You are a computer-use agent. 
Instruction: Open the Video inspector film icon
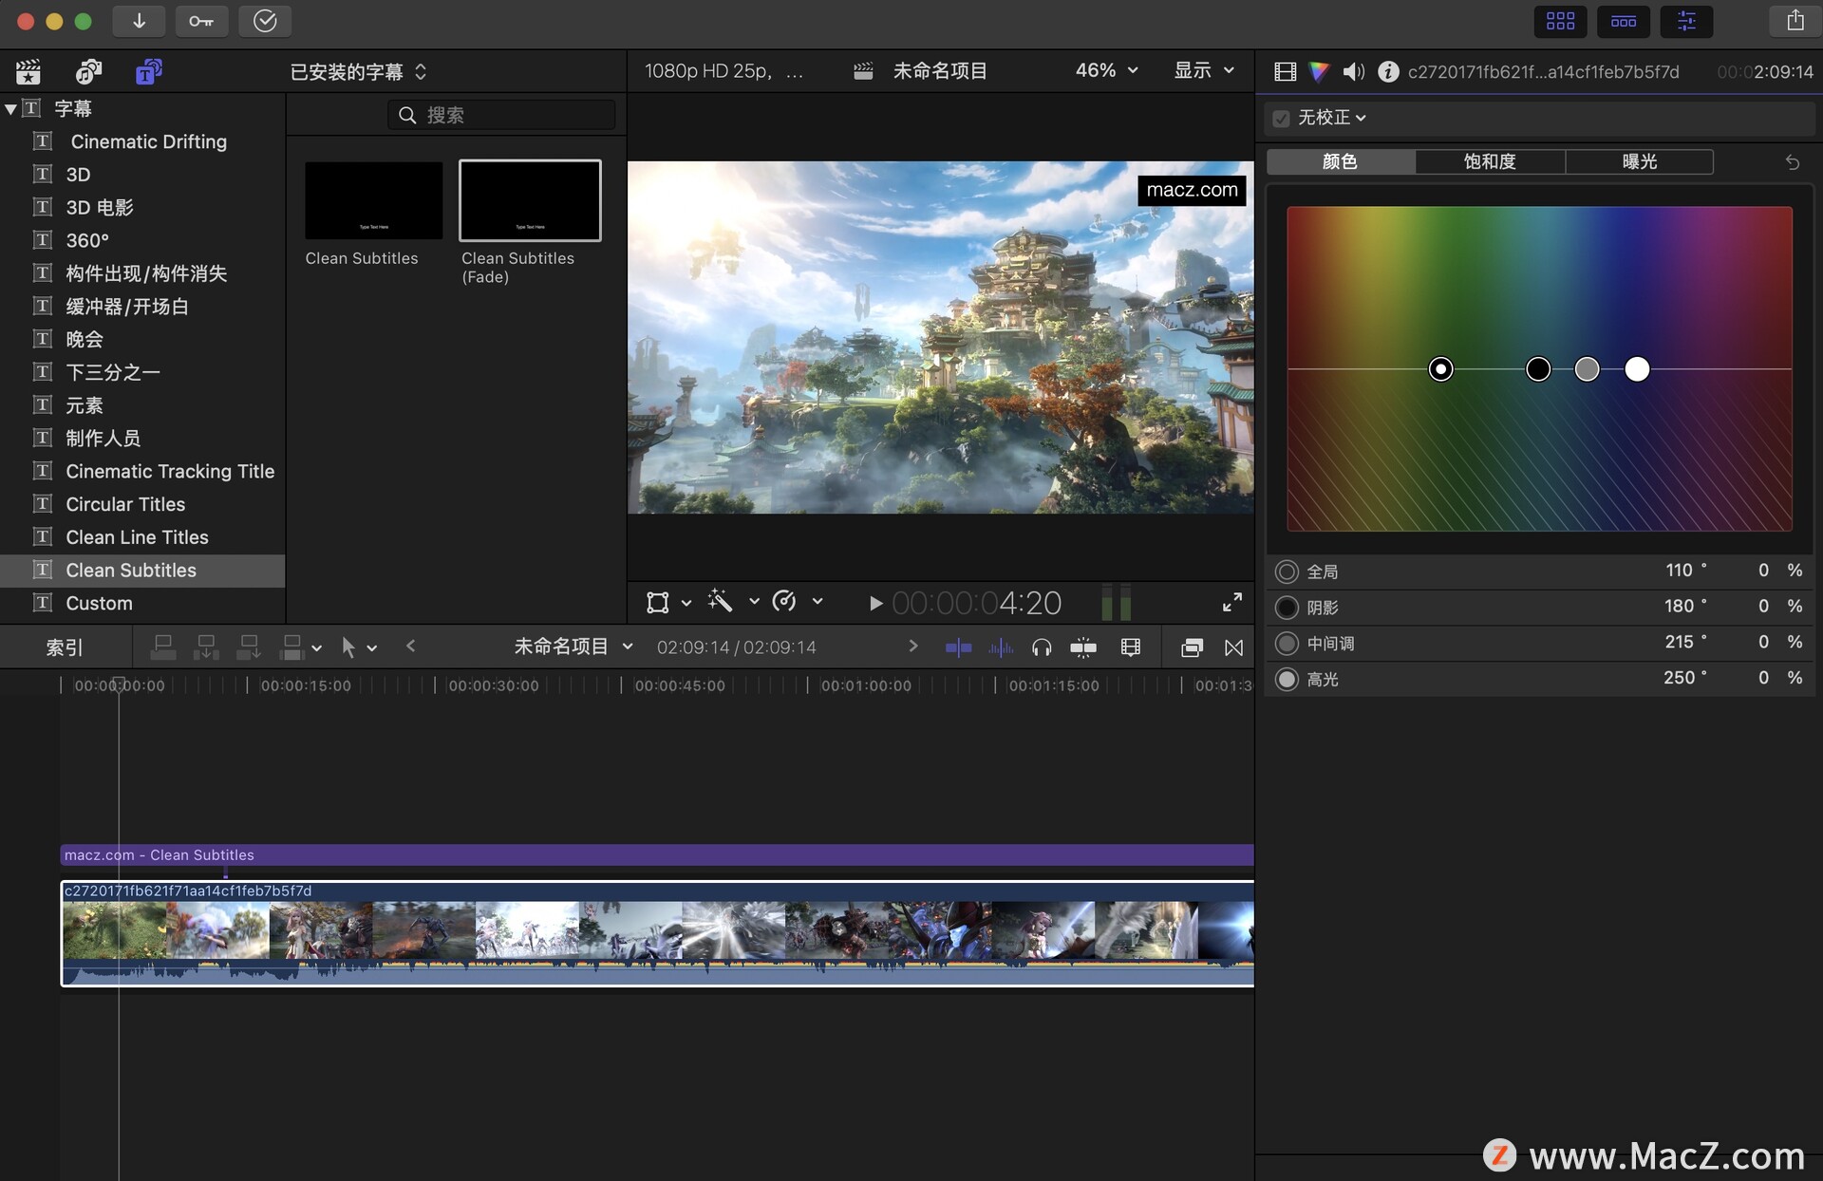tap(1285, 71)
